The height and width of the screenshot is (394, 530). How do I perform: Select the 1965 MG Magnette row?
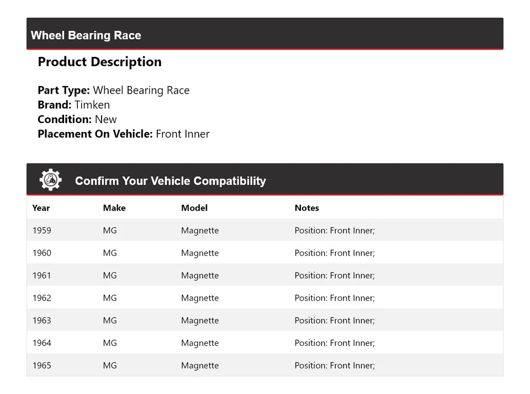click(265, 365)
